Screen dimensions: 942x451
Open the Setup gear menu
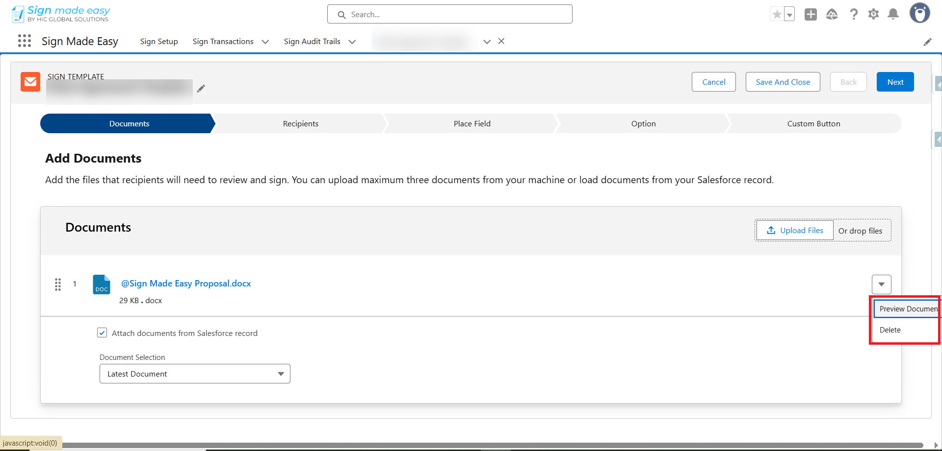[x=873, y=14]
